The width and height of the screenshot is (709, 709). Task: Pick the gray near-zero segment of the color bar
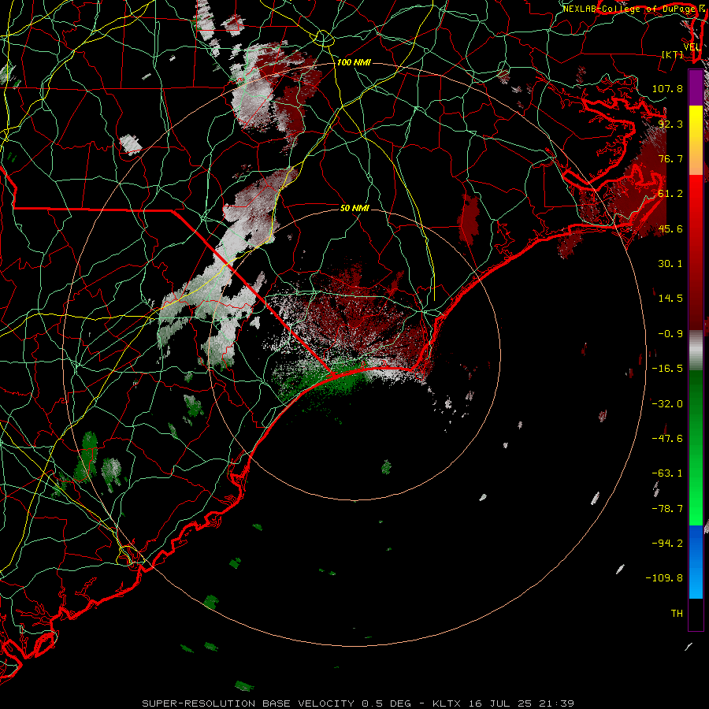coord(696,351)
